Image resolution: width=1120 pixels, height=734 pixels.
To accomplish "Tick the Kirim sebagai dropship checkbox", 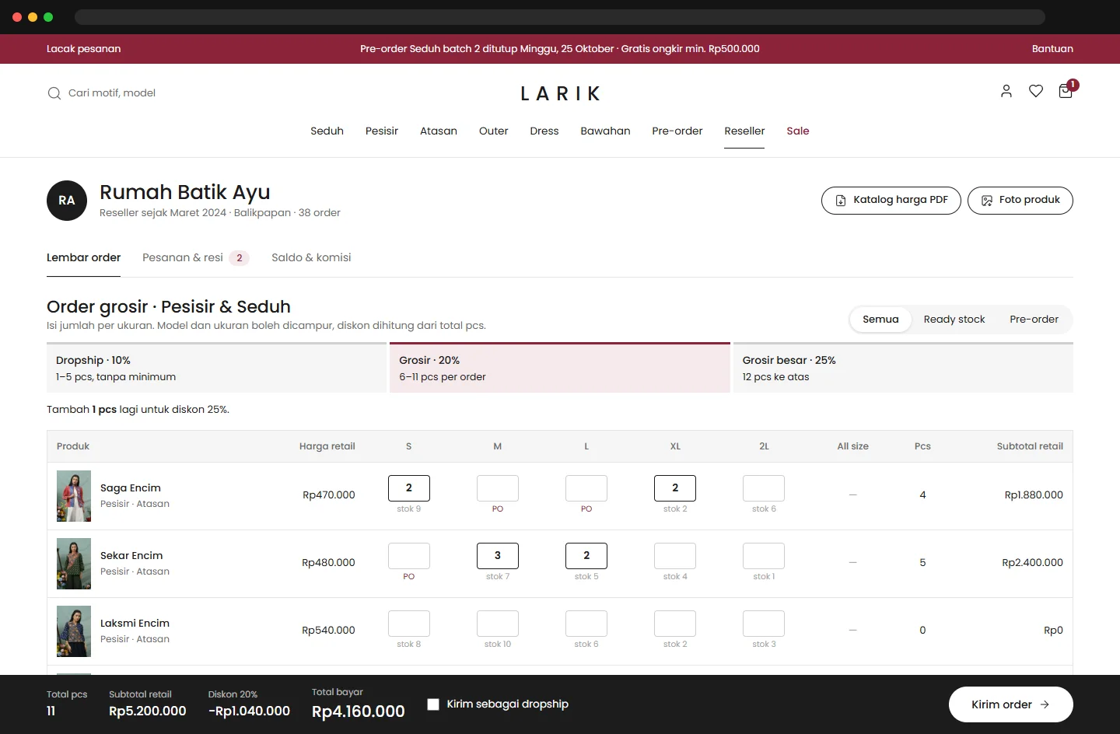I will click(x=433, y=704).
